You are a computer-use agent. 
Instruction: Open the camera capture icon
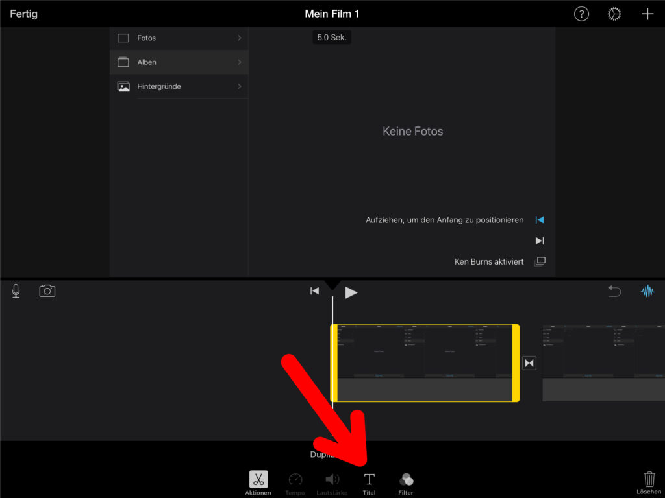click(x=47, y=291)
